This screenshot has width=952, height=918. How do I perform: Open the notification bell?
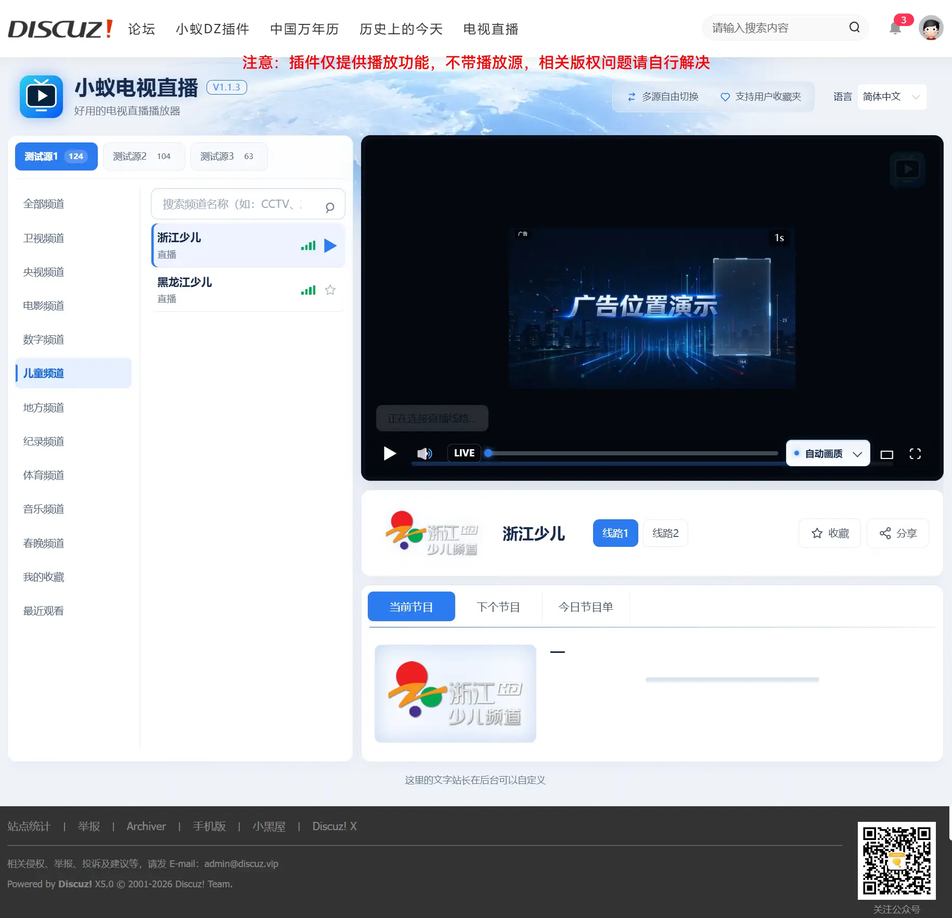[x=895, y=28]
